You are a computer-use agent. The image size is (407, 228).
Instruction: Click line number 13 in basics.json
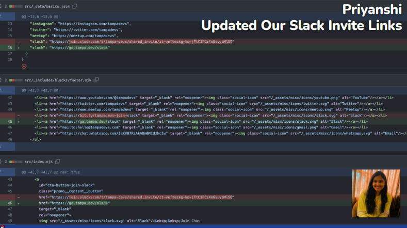(x=10, y=24)
